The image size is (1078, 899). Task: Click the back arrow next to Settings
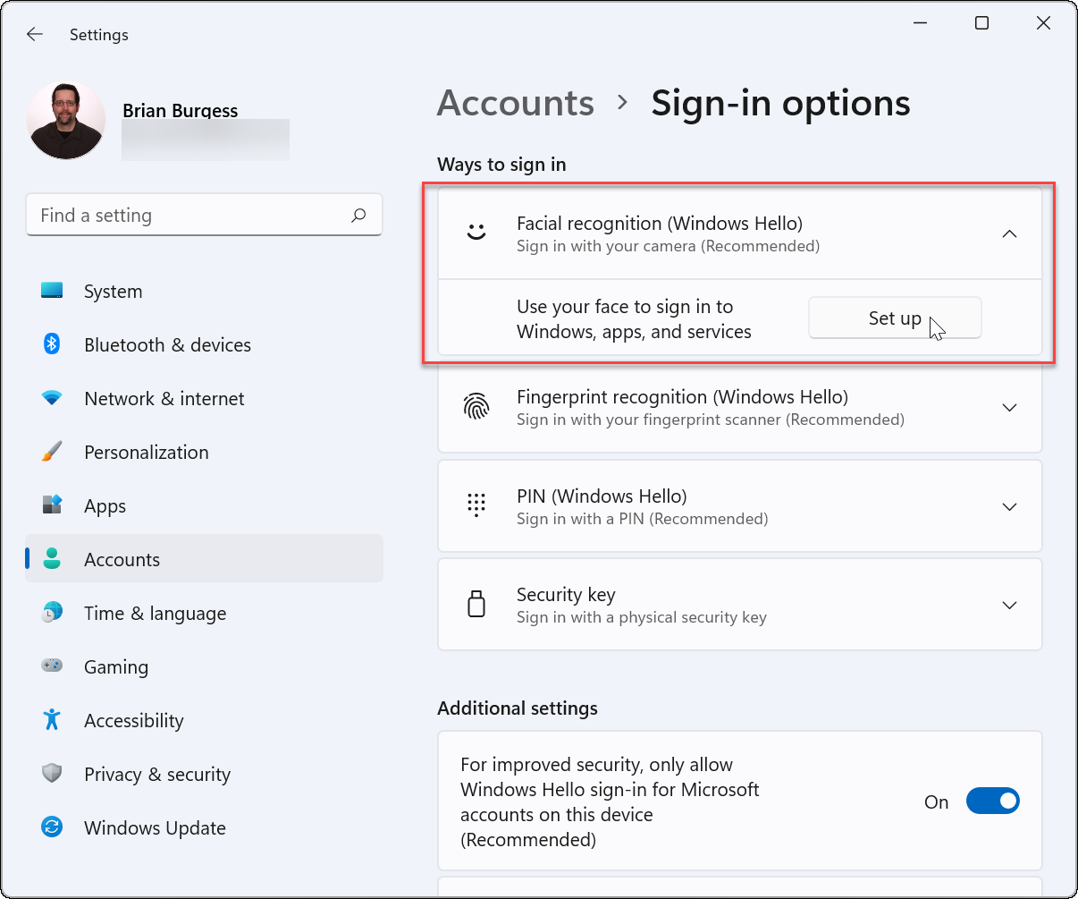(x=35, y=35)
